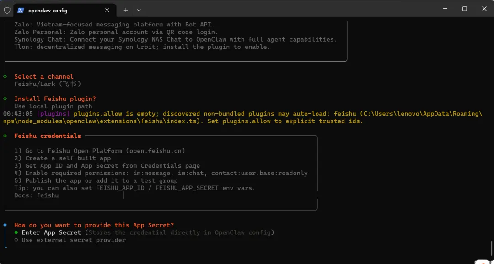Click the 'Docs: feishu' line

tap(37, 195)
